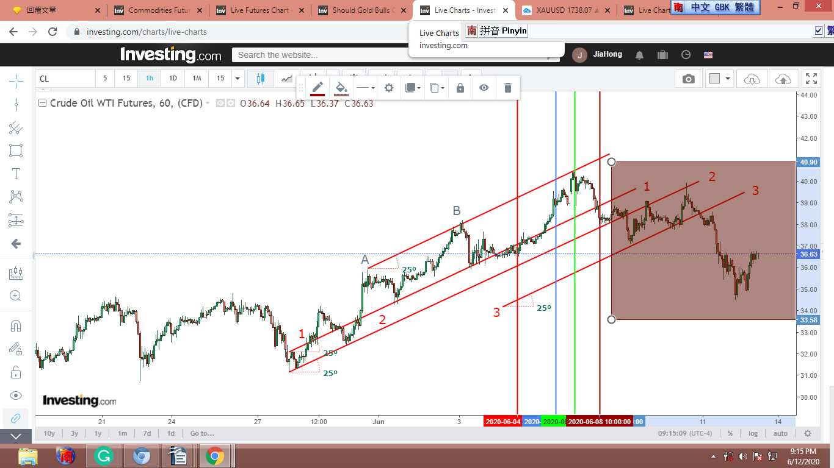Take a chart snapshot with the camera icon
This screenshot has width=834, height=468.
click(688, 79)
